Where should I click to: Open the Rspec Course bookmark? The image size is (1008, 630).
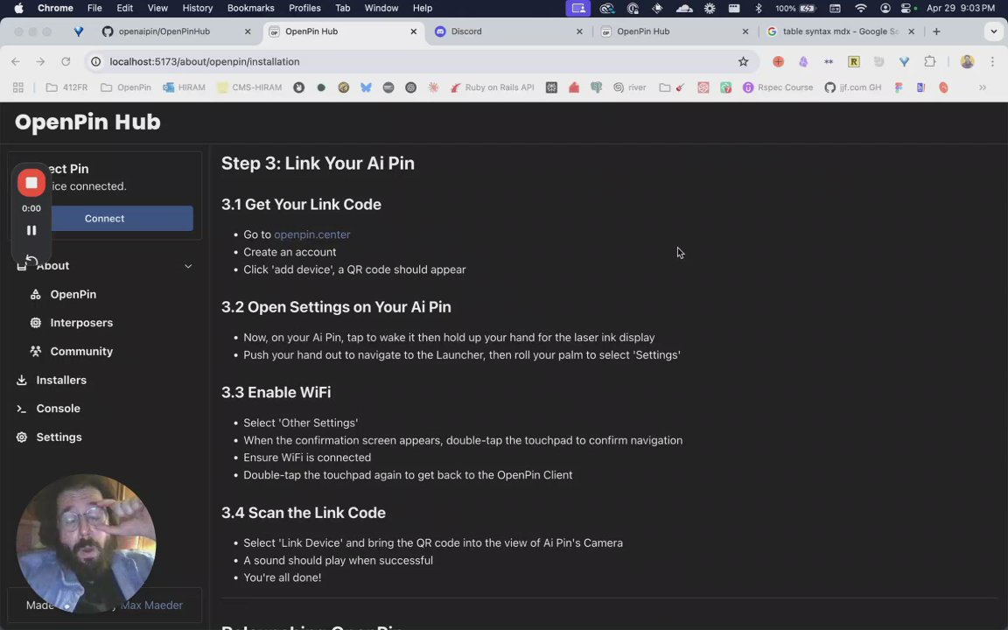[778, 87]
